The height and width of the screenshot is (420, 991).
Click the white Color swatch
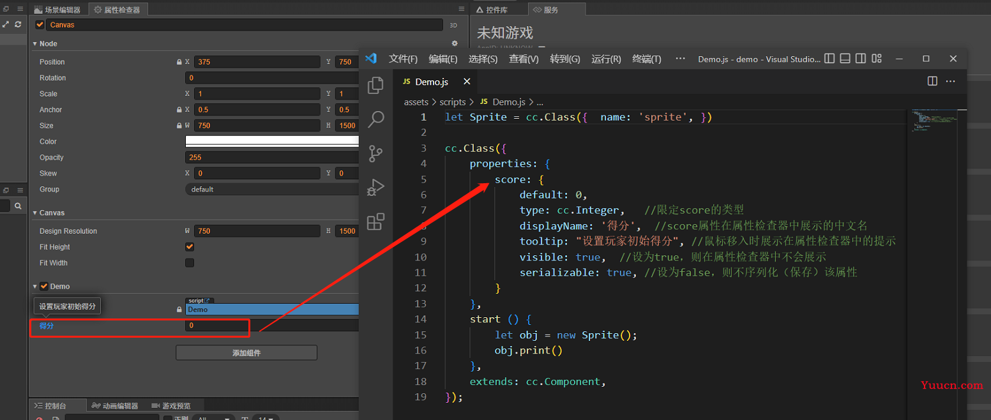[273, 142]
